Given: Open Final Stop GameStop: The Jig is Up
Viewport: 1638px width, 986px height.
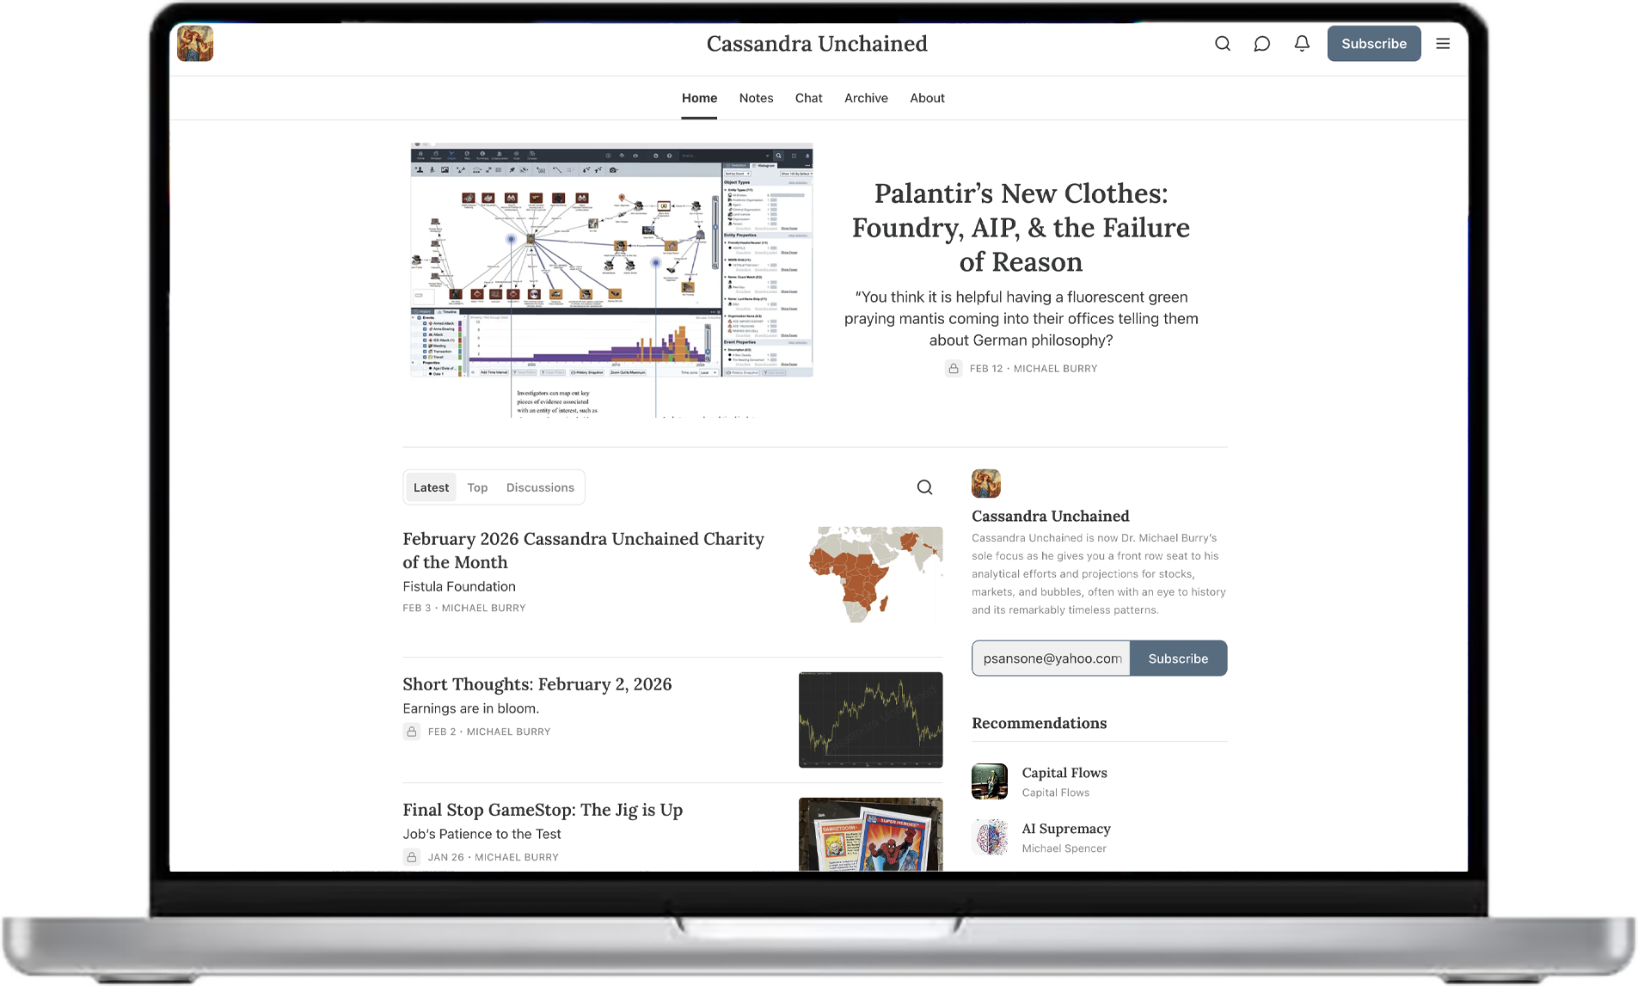Looking at the screenshot, I should click(543, 810).
